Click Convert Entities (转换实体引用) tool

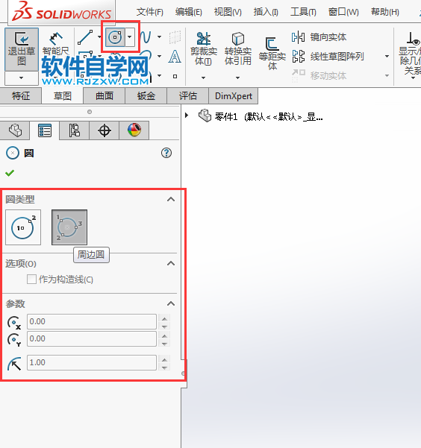(x=238, y=48)
